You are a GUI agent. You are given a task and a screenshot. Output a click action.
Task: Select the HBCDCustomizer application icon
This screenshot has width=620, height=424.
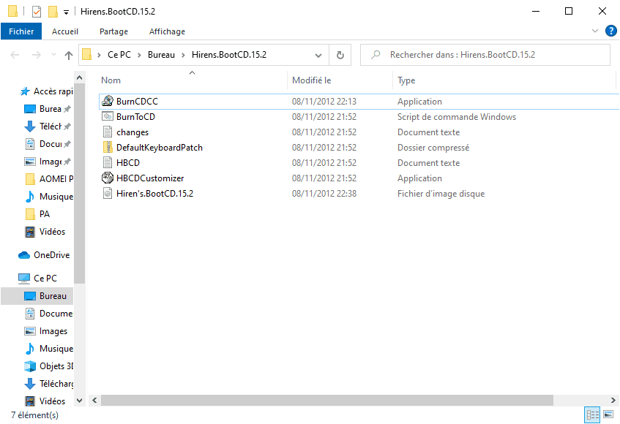coord(108,178)
